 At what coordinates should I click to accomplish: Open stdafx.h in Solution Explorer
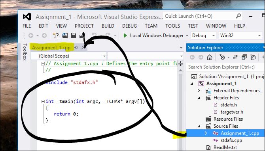229,105
